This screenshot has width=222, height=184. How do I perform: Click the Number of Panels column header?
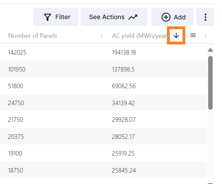point(33,36)
